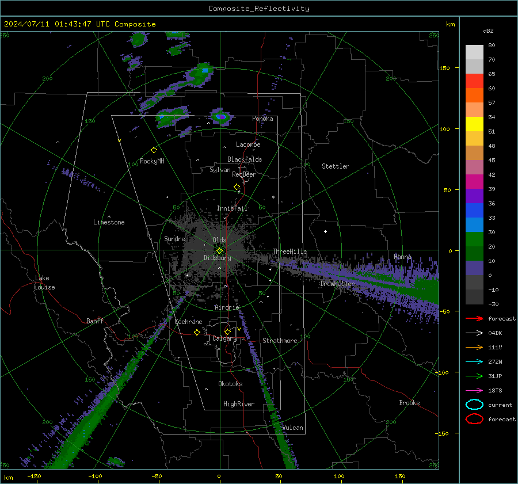Click the RedDeer city label

pos(244,174)
